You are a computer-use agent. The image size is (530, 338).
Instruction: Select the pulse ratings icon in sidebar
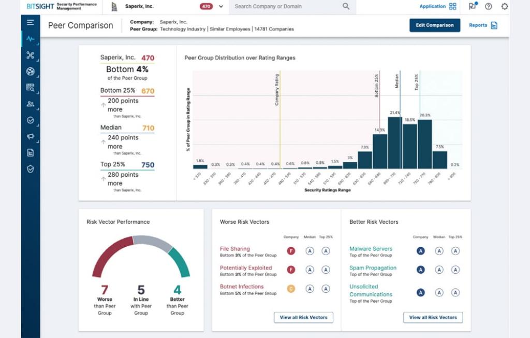pos(30,39)
